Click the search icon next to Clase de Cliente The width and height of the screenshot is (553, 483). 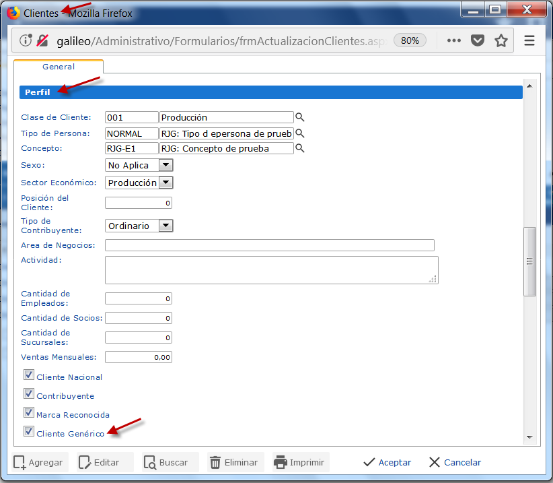point(300,117)
